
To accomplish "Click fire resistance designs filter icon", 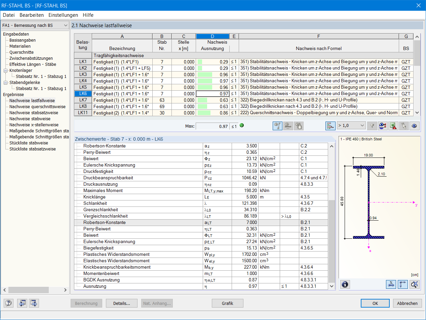I will pos(299,126).
